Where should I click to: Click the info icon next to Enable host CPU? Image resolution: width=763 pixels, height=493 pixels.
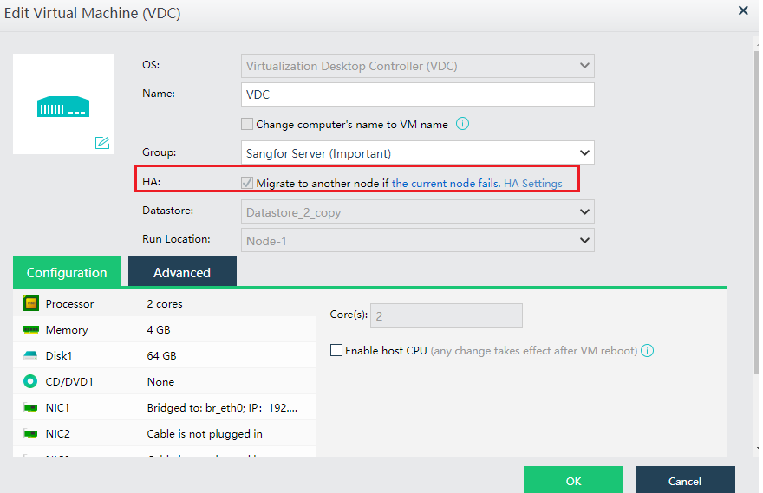point(647,351)
